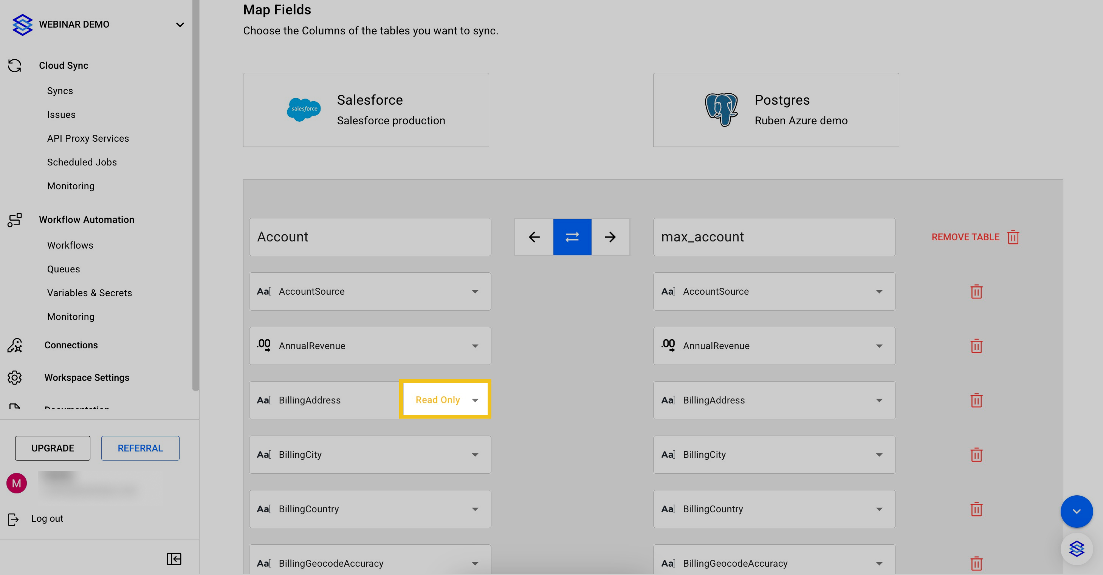Set sync direction to left arrow
The width and height of the screenshot is (1103, 575).
(x=534, y=237)
